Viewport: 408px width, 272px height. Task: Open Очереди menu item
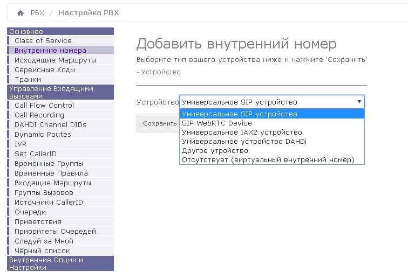pos(60,212)
